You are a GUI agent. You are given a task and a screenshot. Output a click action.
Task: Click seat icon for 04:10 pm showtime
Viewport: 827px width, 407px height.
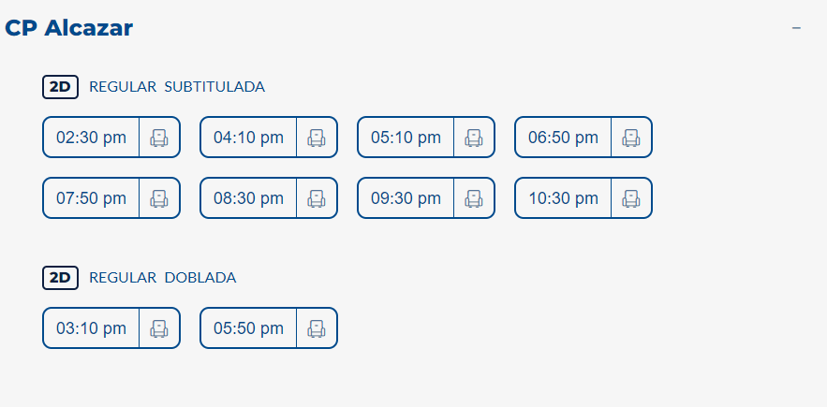(x=317, y=138)
